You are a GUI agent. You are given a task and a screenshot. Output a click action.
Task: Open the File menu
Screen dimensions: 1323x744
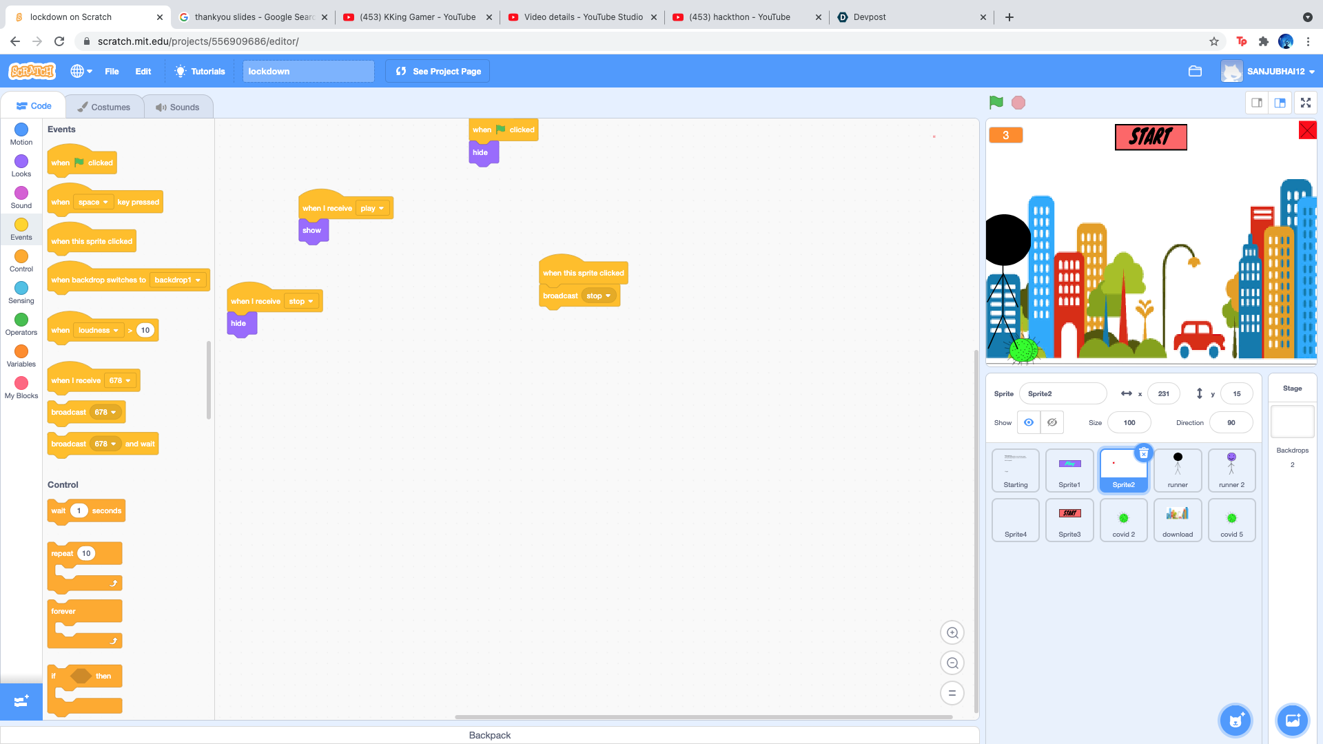tap(112, 71)
